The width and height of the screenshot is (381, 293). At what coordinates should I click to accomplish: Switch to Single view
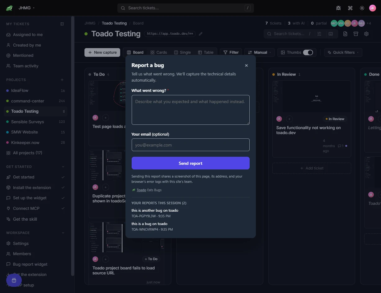click(183, 52)
